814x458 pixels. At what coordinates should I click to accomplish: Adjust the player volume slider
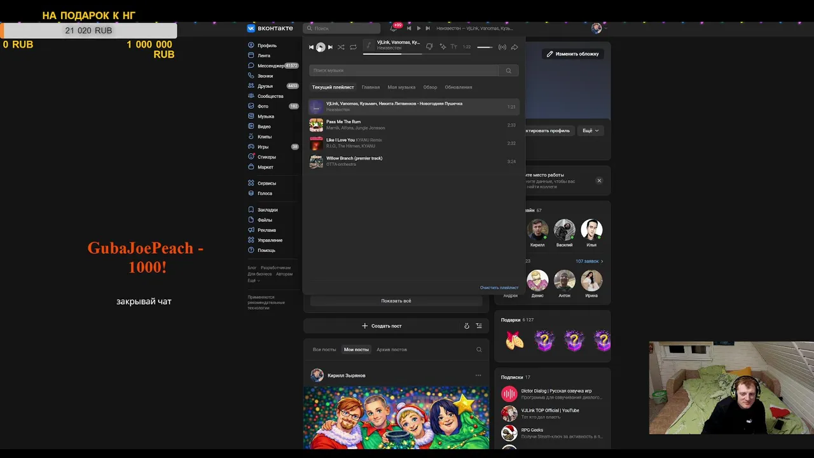(485, 47)
